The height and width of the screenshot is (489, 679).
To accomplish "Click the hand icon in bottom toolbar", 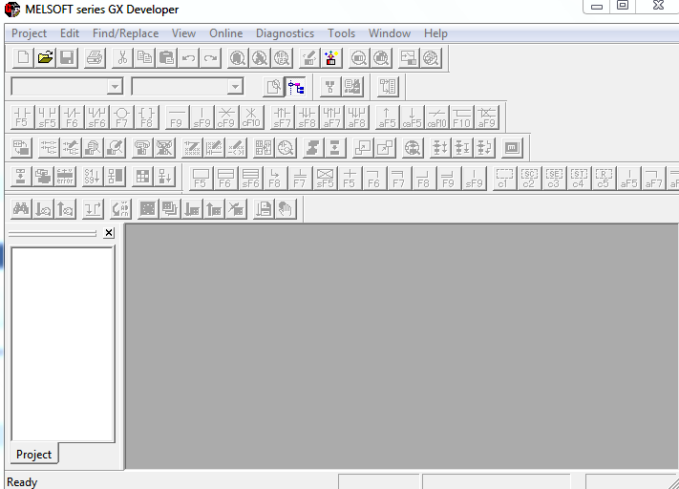I will point(286,209).
